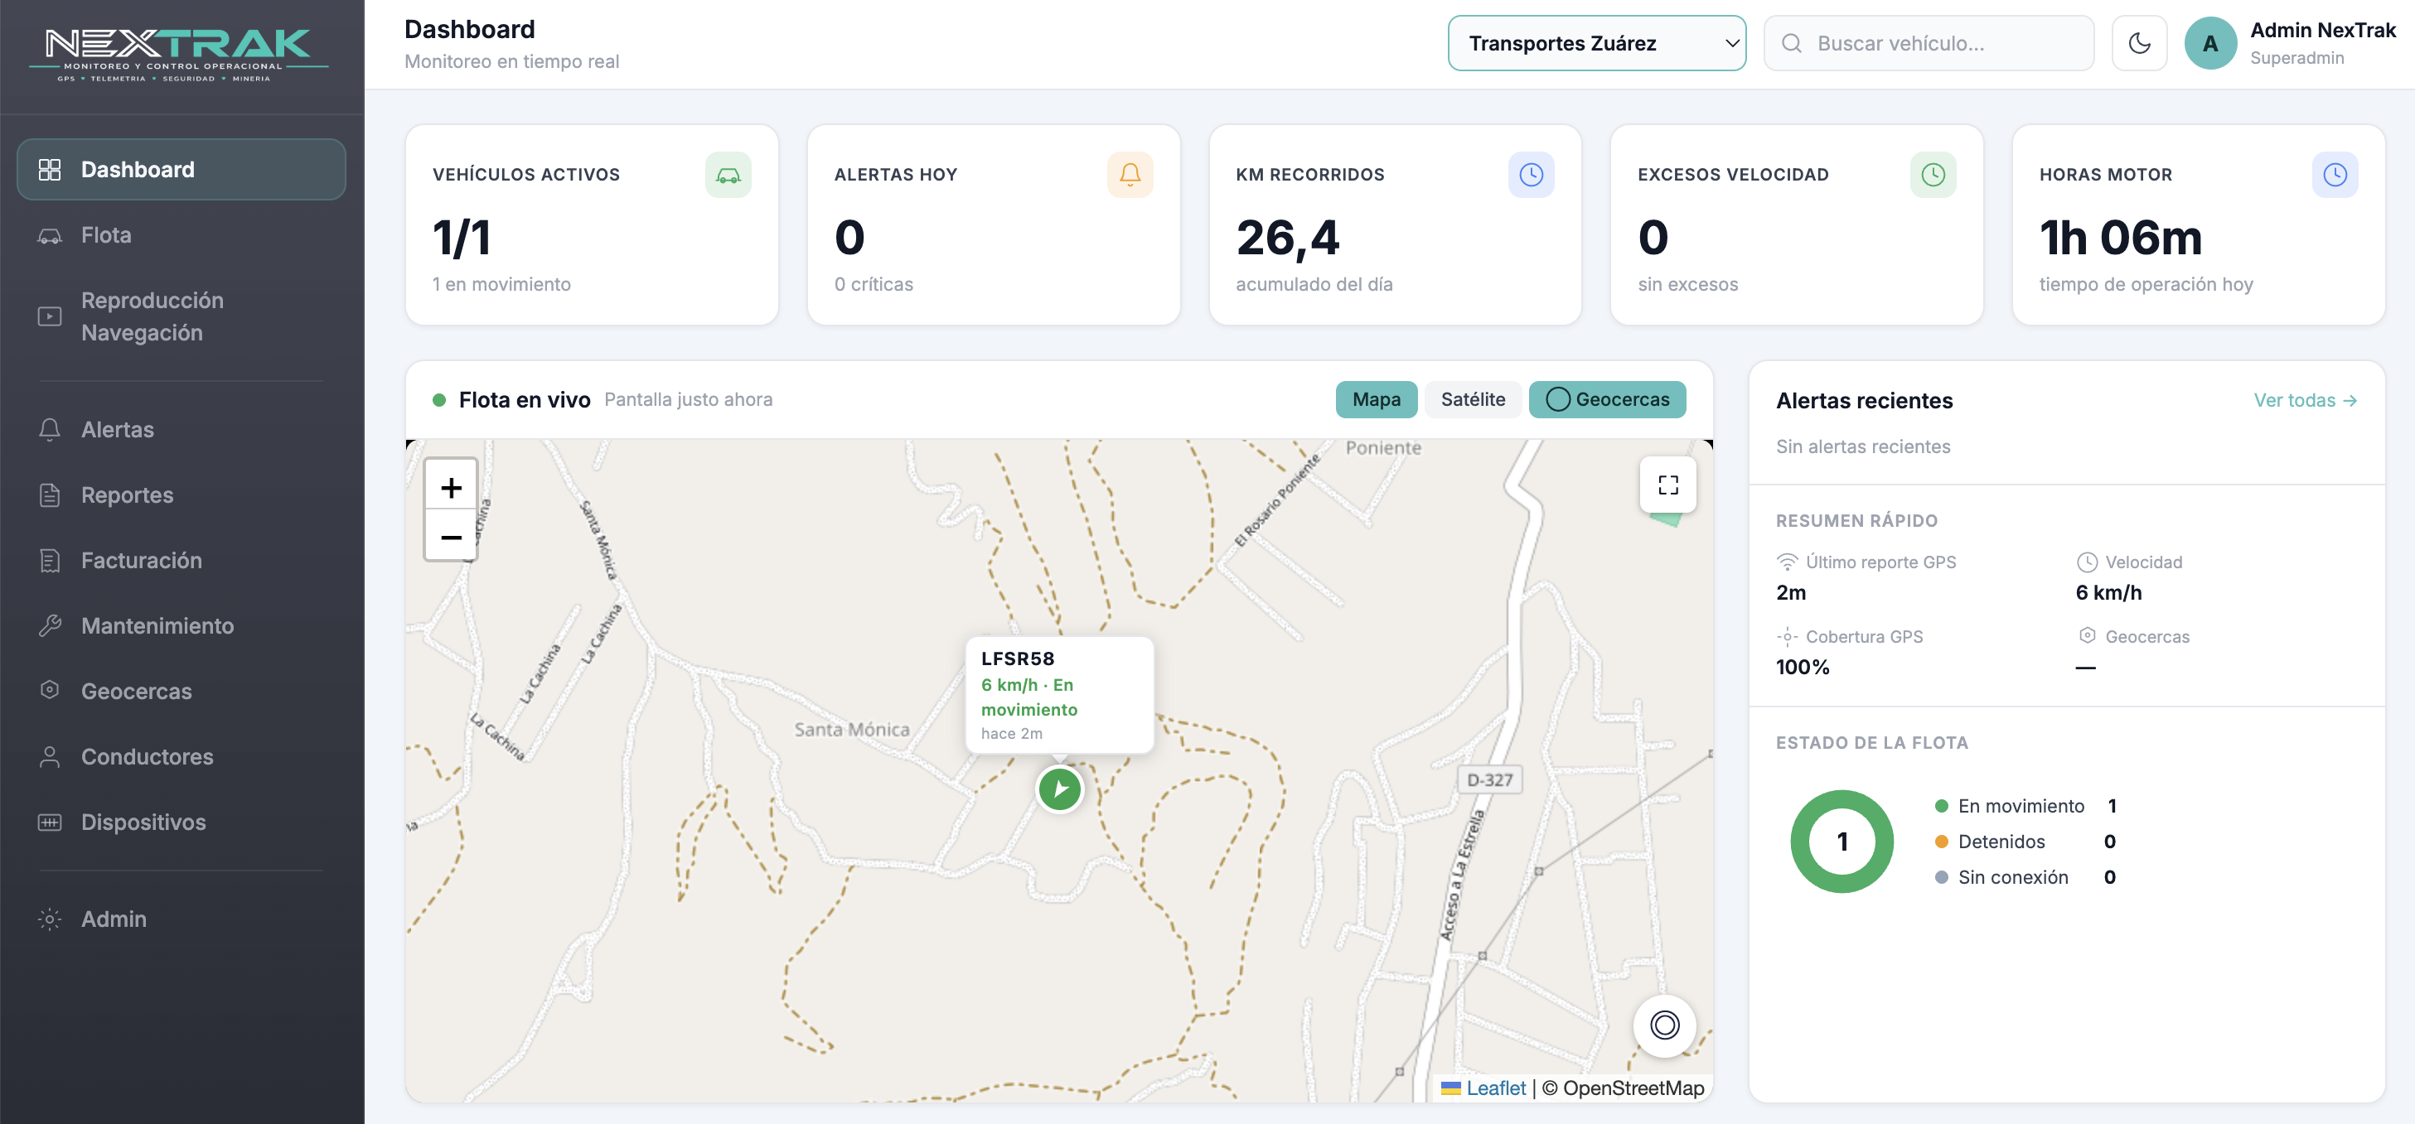Toggle dark mode with moon icon
Screen dimensions: 2415x1124
2138,43
